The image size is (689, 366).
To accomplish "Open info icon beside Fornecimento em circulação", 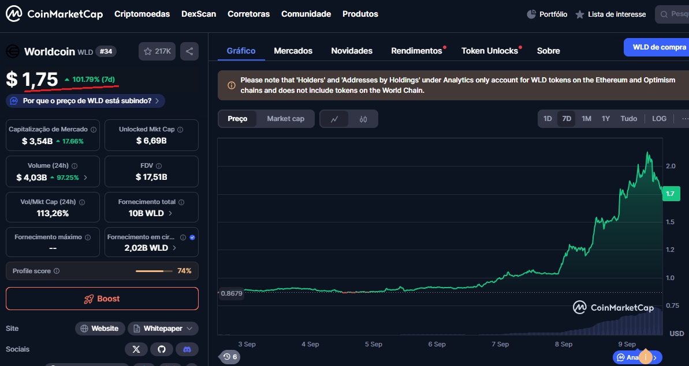I will pyautogui.click(x=183, y=237).
